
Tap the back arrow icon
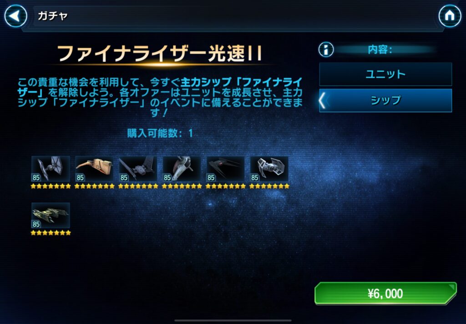pyautogui.click(x=15, y=16)
